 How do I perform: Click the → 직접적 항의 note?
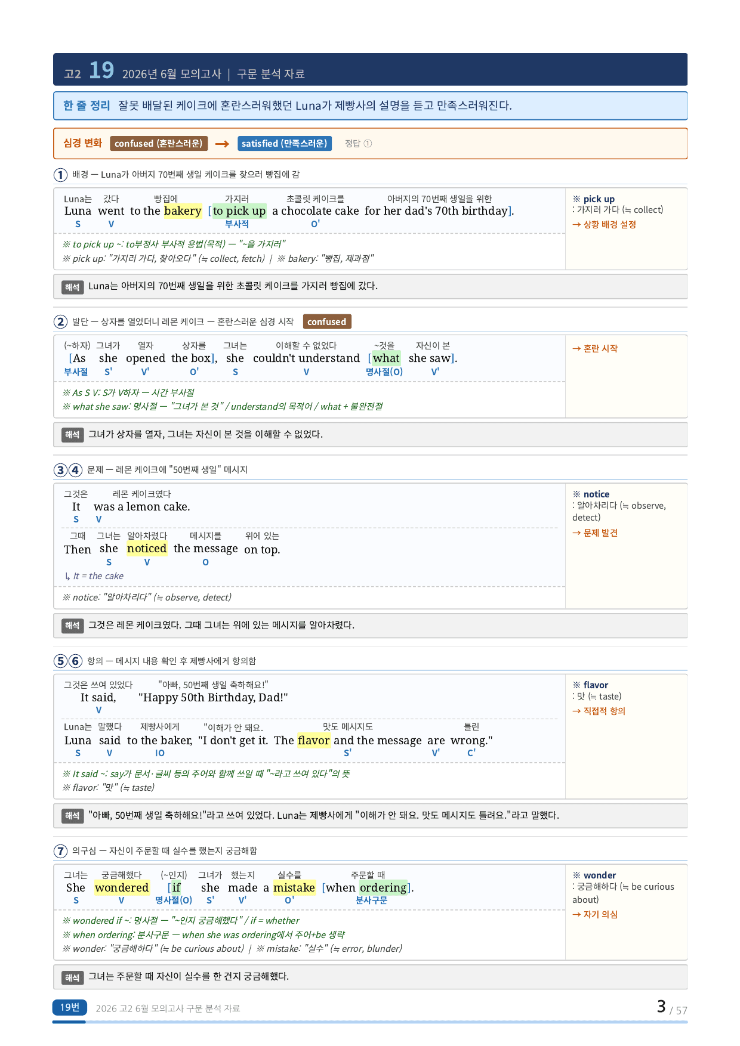pos(599,711)
